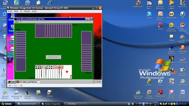The width and height of the screenshot is (189, 106).
Task: Open the Trabajo folder on the desktop
Action: (x=171, y=37)
